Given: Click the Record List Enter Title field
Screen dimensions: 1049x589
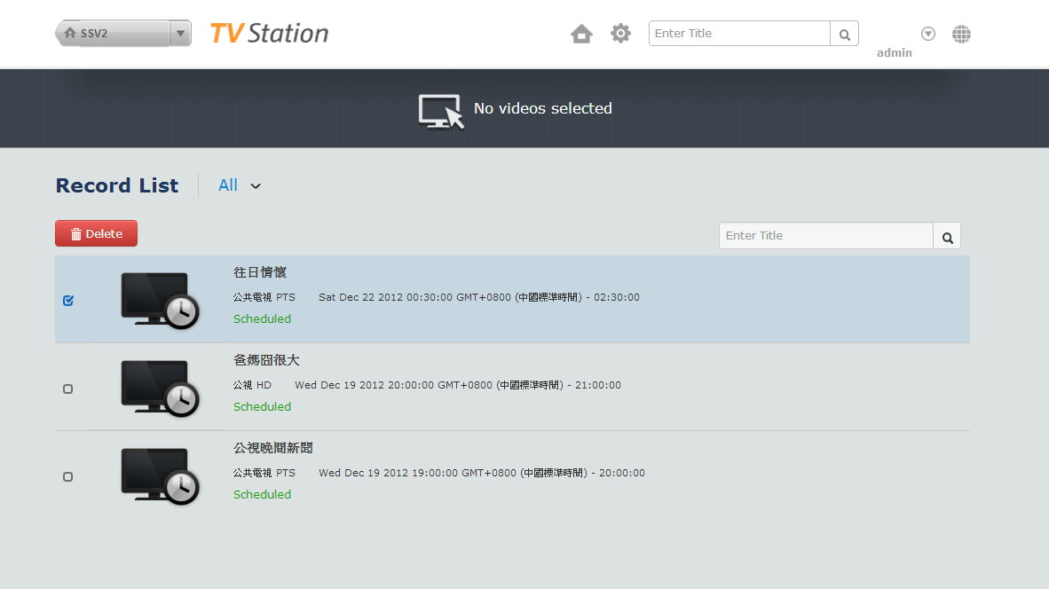Looking at the screenshot, I should click(x=825, y=236).
